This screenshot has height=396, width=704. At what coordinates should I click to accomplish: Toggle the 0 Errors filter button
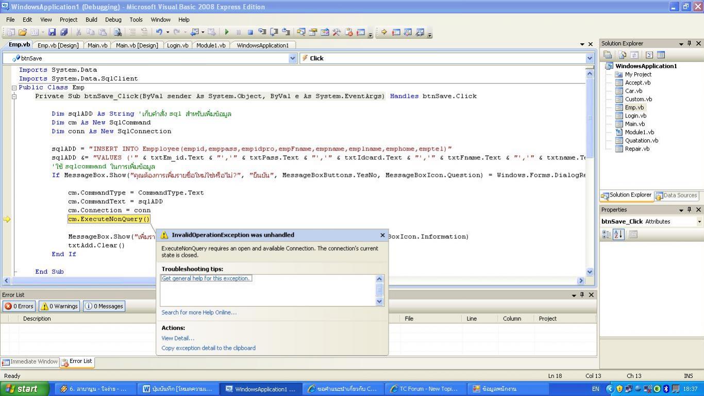coord(19,306)
